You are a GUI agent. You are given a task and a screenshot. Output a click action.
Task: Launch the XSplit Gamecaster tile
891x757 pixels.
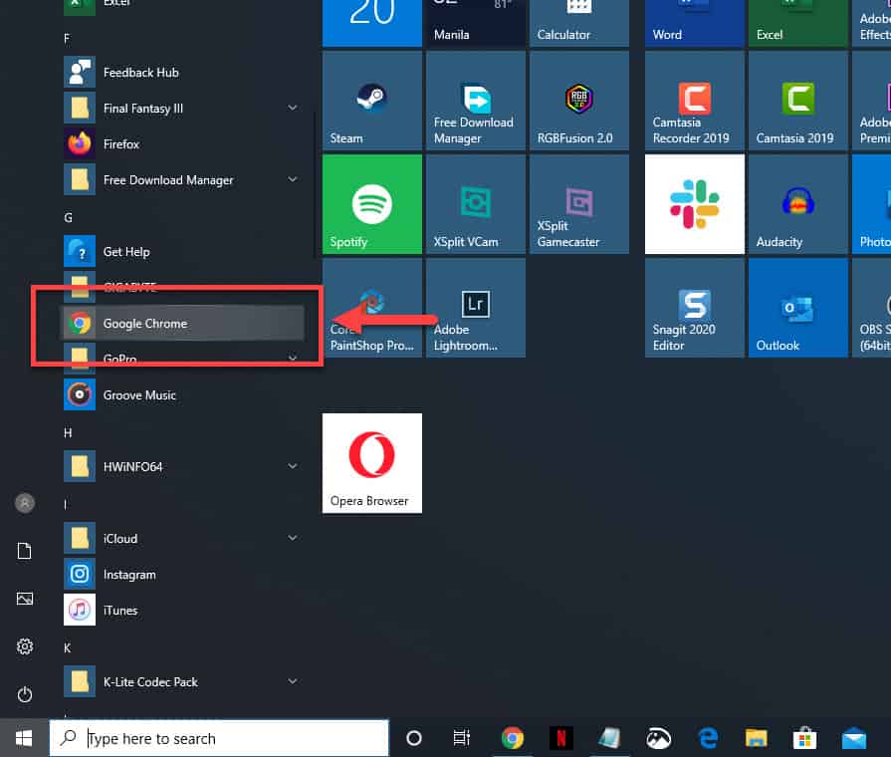579,204
